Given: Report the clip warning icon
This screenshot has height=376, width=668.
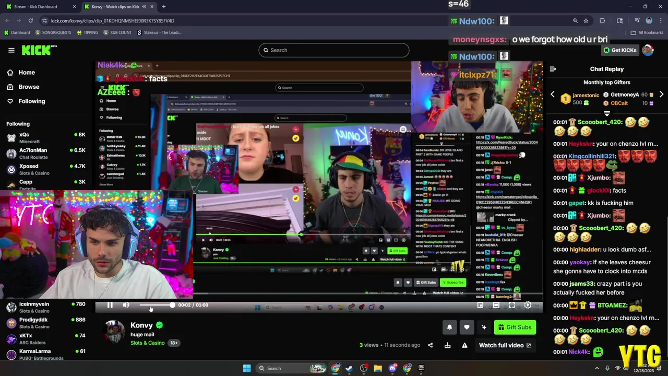Looking at the screenshot, I should click(464, 345).
